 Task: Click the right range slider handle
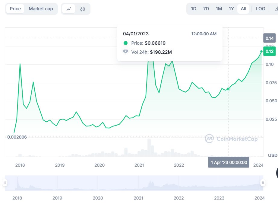coord(263,183)
